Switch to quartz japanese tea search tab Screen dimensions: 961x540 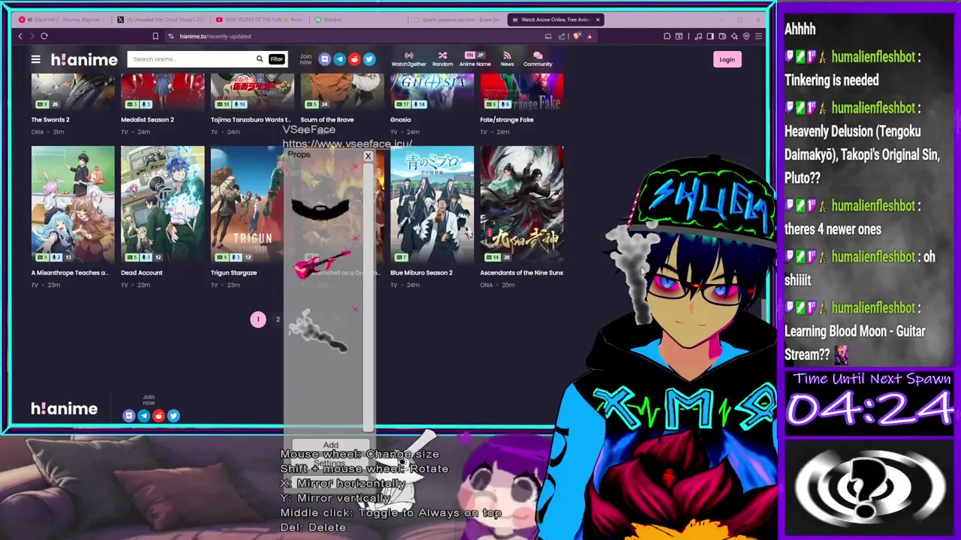[x=458, y=19]
